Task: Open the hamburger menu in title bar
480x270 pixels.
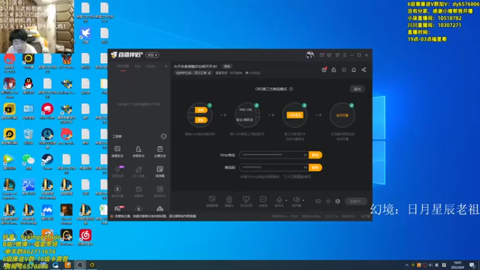Action: [344, 55]
